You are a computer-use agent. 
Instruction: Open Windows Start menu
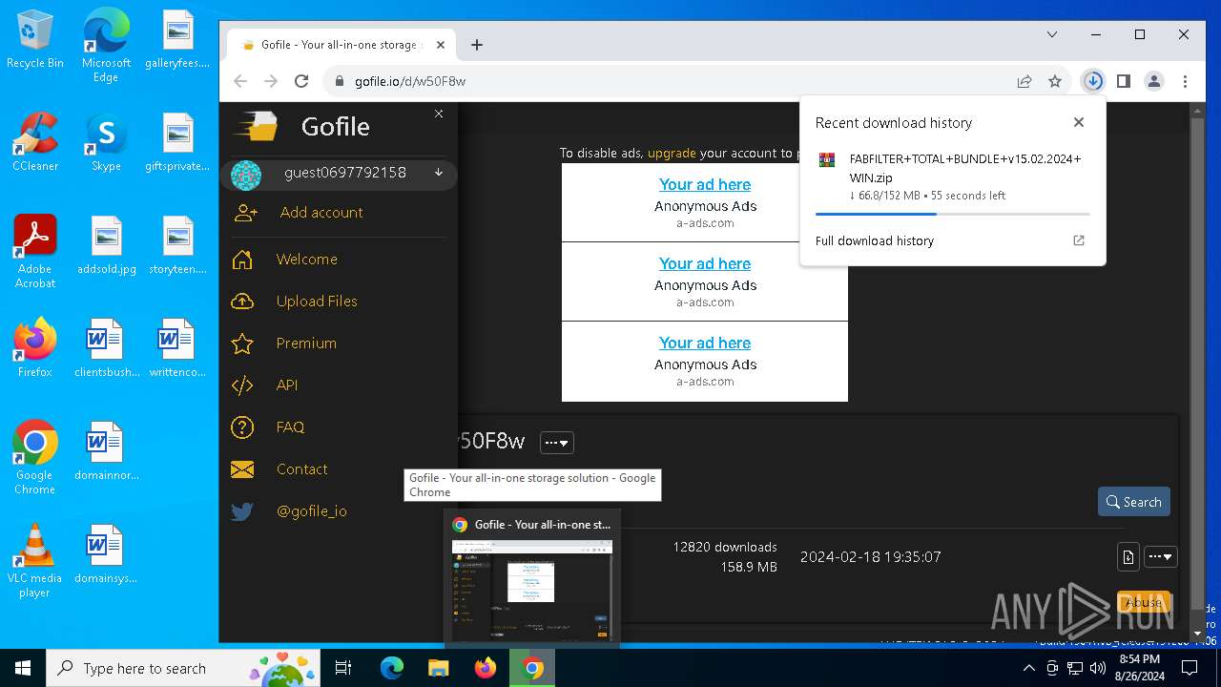[23, 668]
